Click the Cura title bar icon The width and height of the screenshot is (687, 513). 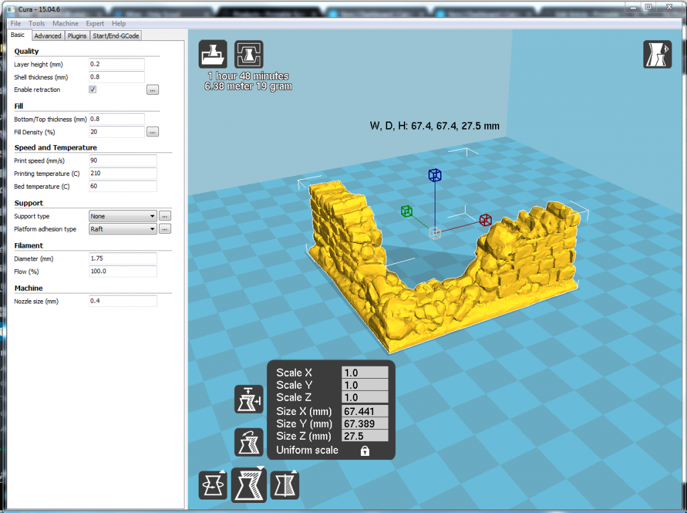click(x=11, y=9)
